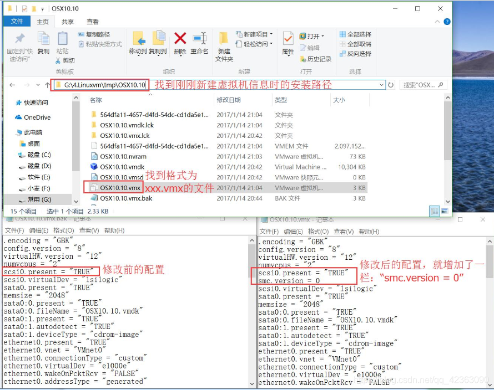Click Select all (全部选择)
Viewport: 494px width, 390px height.
click(x=355, y=34)
